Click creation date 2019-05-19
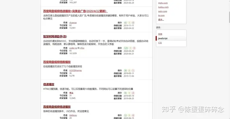 (x=129, y=96)
